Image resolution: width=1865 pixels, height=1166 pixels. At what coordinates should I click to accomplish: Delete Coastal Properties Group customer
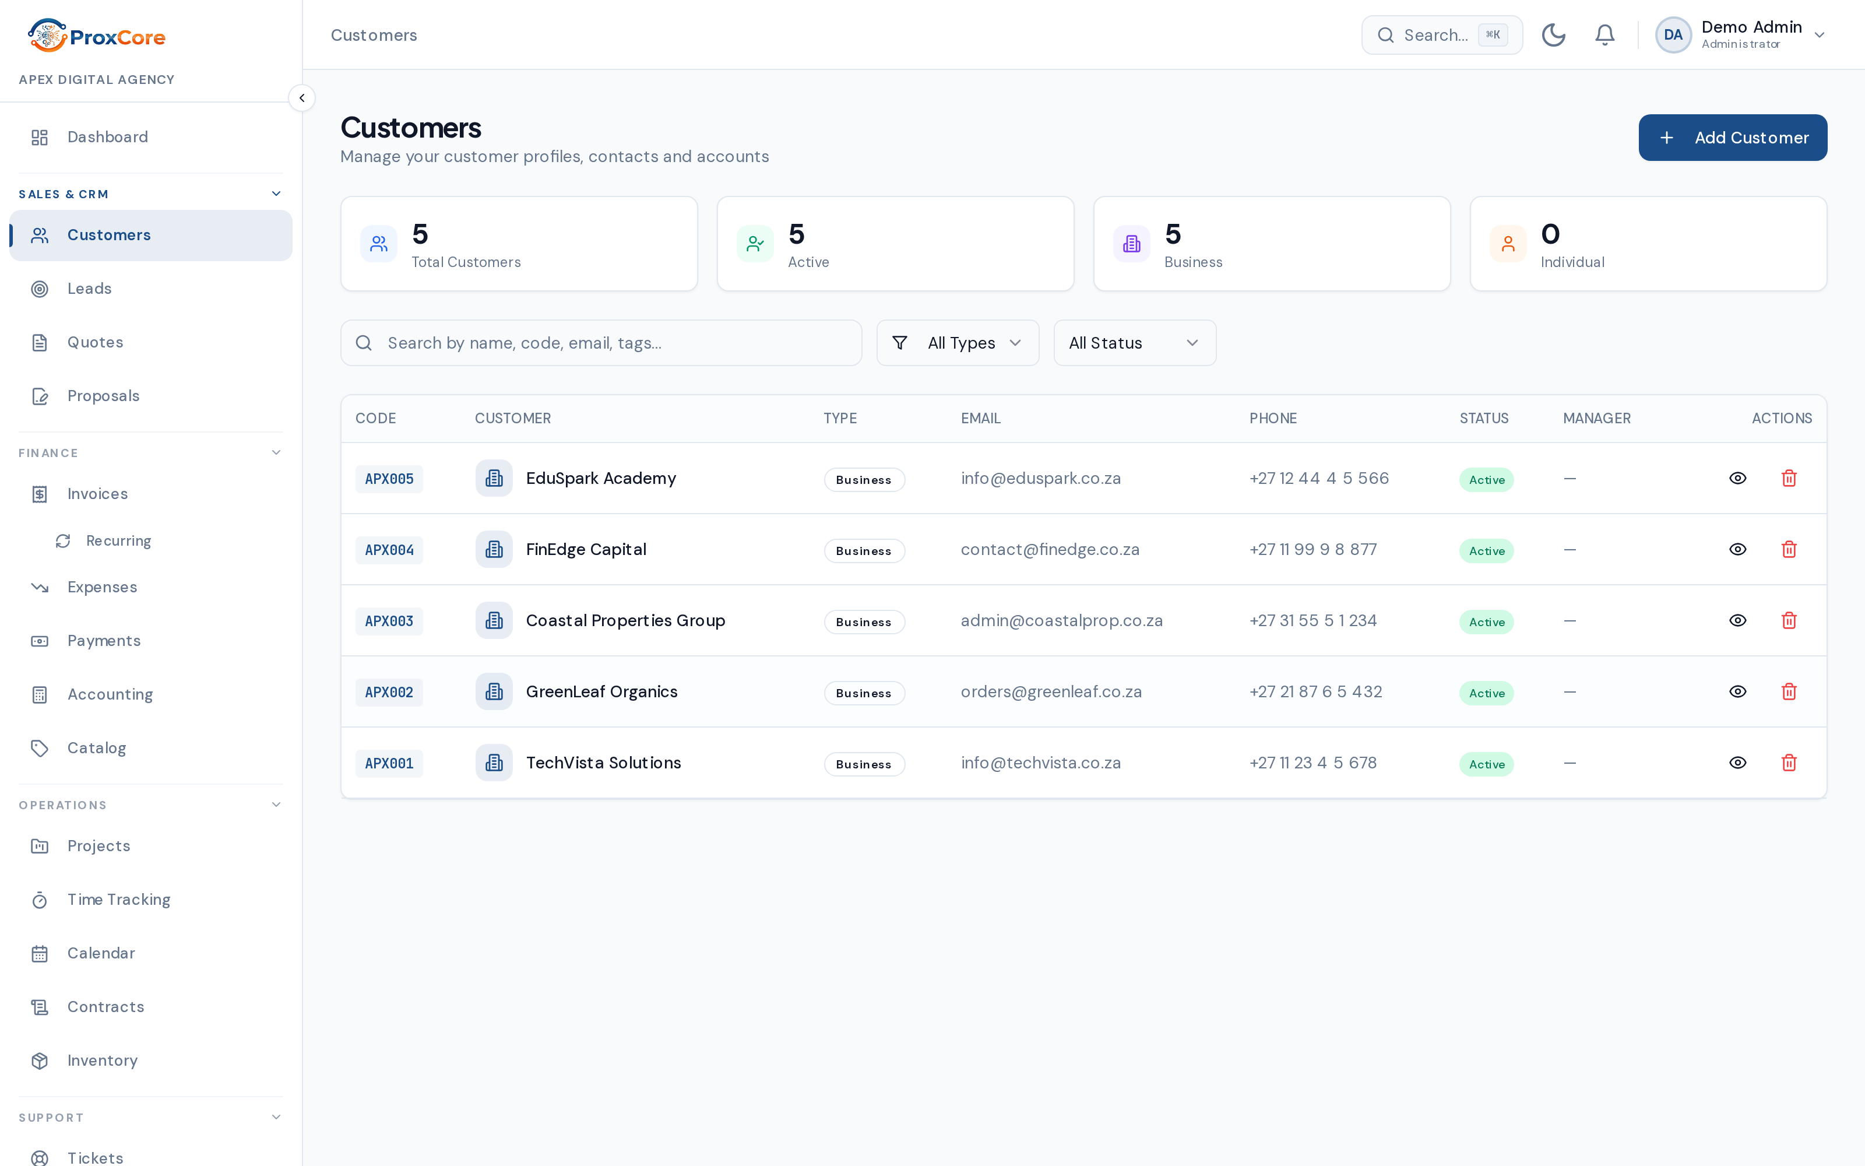(x=1789, y=620)
